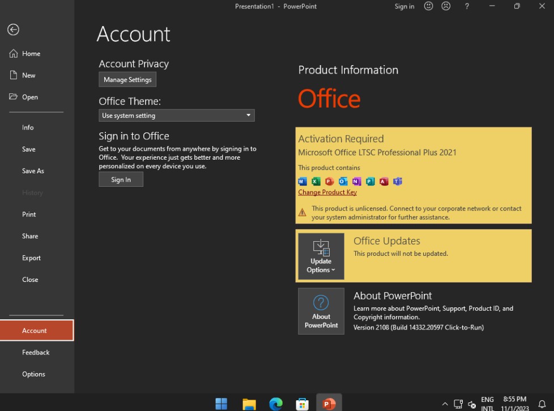The width and height of the screenshot is (554, 411).
Task: Expand the Update Options menu
Action: [x=321, y=256]
